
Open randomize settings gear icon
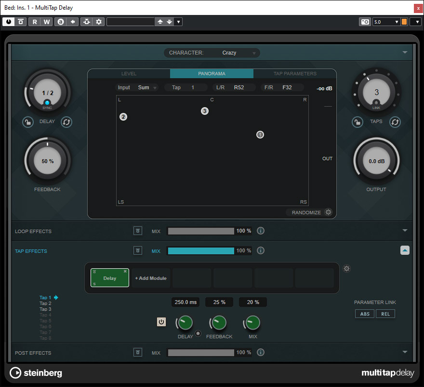pyautogui.click(x=329, y=212)
